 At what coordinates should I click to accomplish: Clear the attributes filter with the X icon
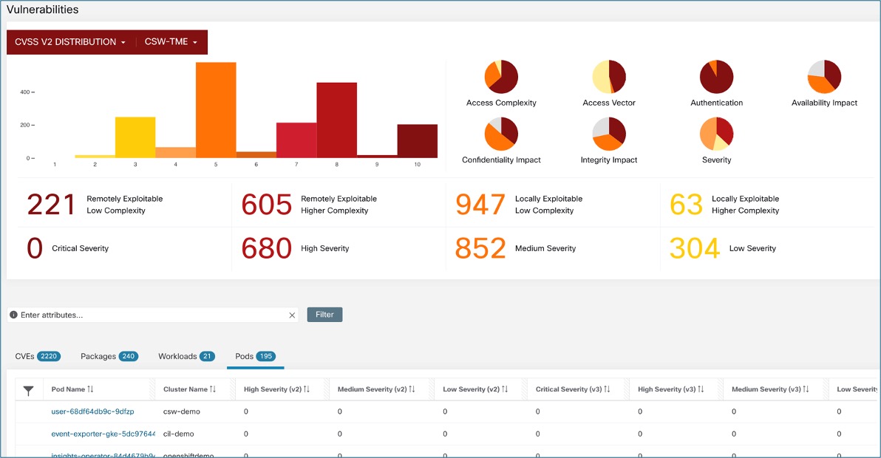292,315
